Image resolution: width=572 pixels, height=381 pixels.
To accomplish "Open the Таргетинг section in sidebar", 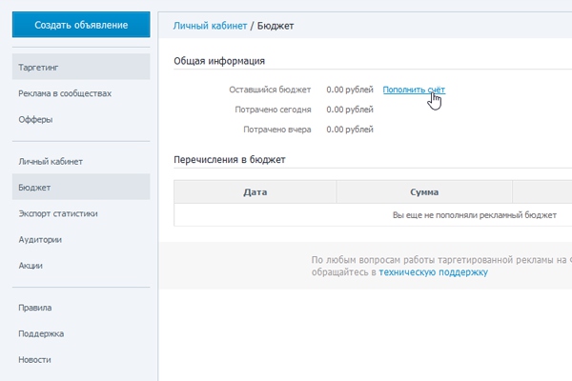I will coord(34,68).
